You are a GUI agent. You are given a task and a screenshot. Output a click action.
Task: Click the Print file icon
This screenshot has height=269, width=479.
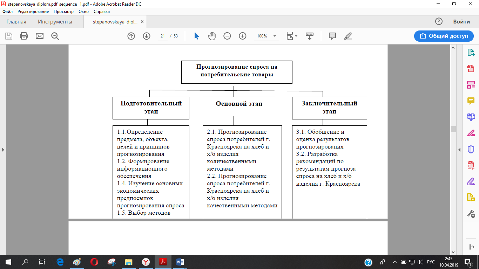tap(24, 36)
